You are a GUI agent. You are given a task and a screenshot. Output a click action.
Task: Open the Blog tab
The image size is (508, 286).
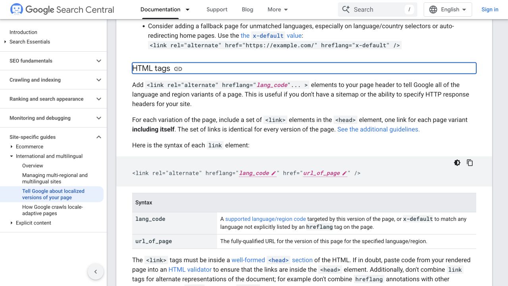click(247, 10)
